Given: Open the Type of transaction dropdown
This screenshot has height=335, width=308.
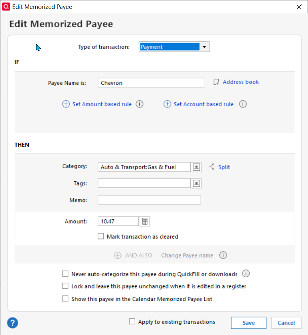Looking at the screenshot, I should click(x=174, y=47).
